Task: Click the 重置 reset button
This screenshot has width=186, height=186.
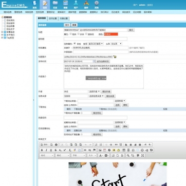Action: coord(74,25)
